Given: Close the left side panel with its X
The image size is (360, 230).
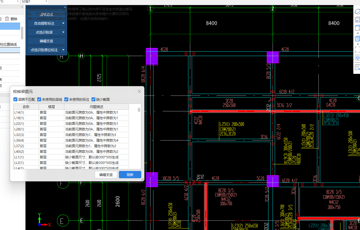Looking at the screenshot, I should (x=22, y=7).
